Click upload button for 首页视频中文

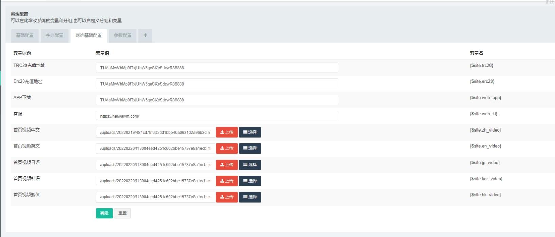pyautogui.click(x=227, y=132)
